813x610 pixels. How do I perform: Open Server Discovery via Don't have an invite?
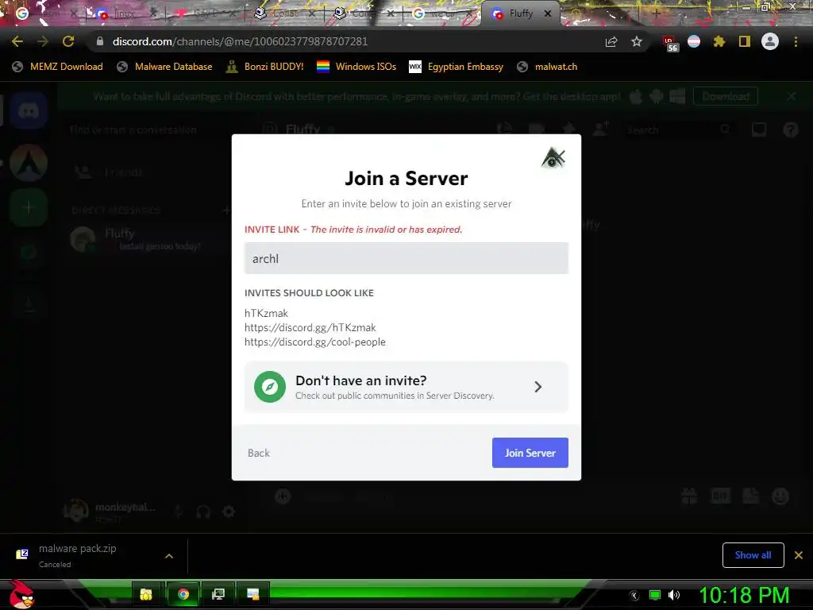point(406,387)
